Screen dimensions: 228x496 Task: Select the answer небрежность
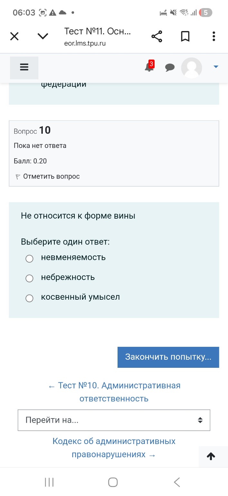29,278
